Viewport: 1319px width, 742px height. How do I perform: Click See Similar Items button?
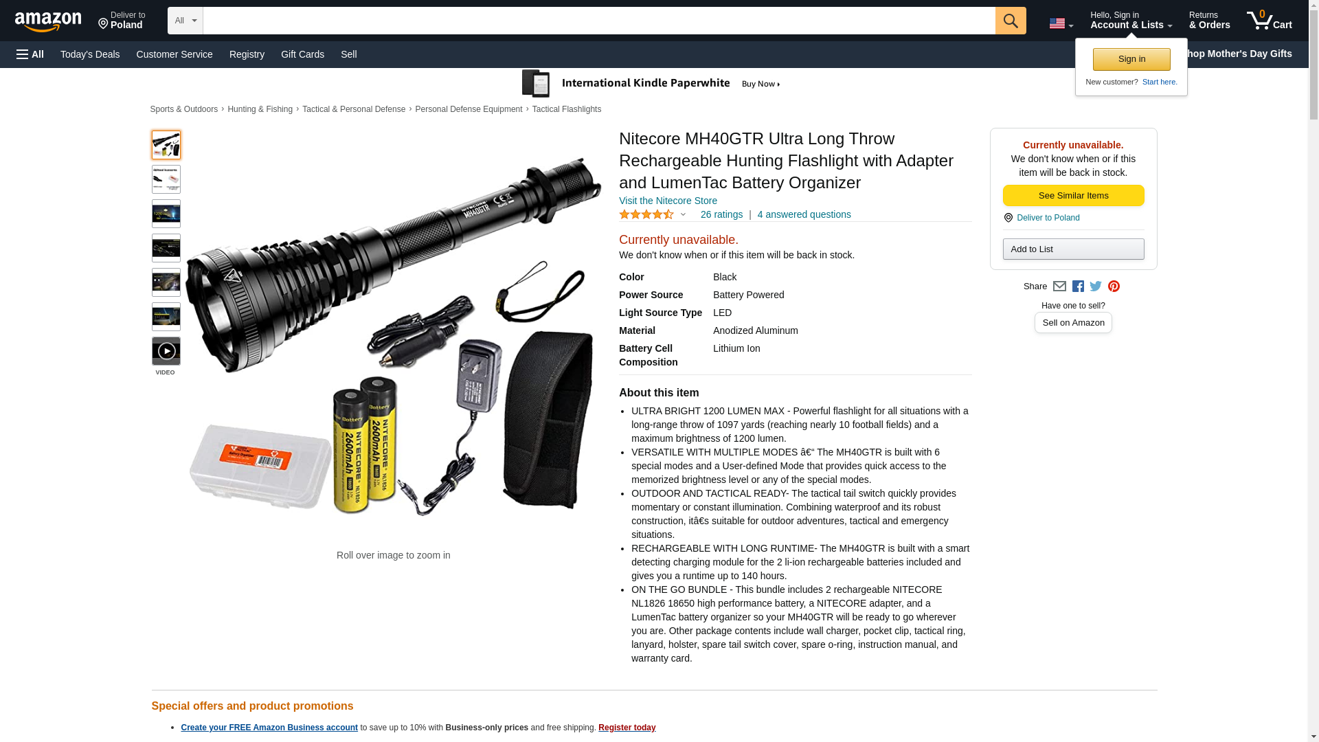[x=1072, y=196]
